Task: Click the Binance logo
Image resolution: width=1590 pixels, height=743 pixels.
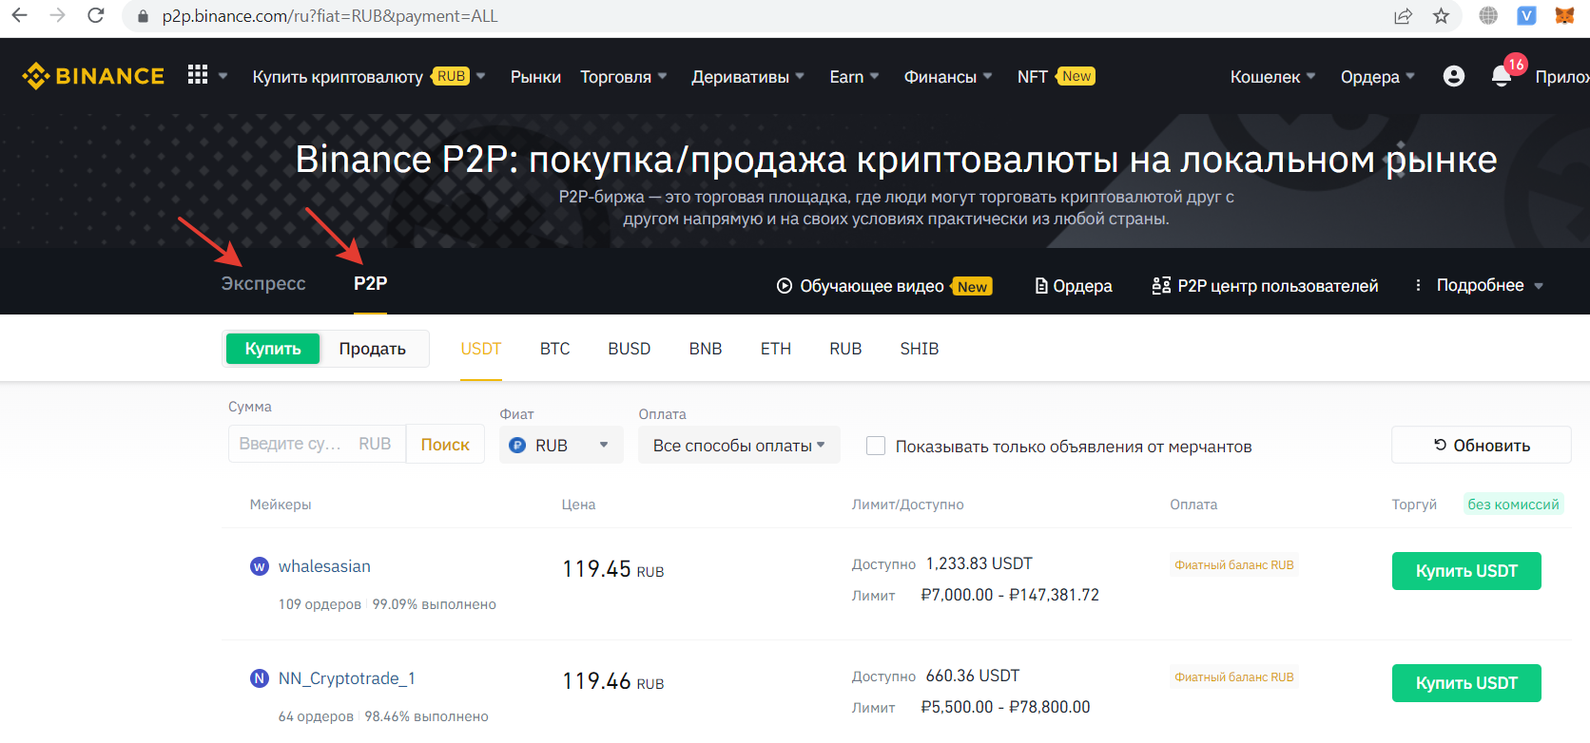Action: pos(93,76)
